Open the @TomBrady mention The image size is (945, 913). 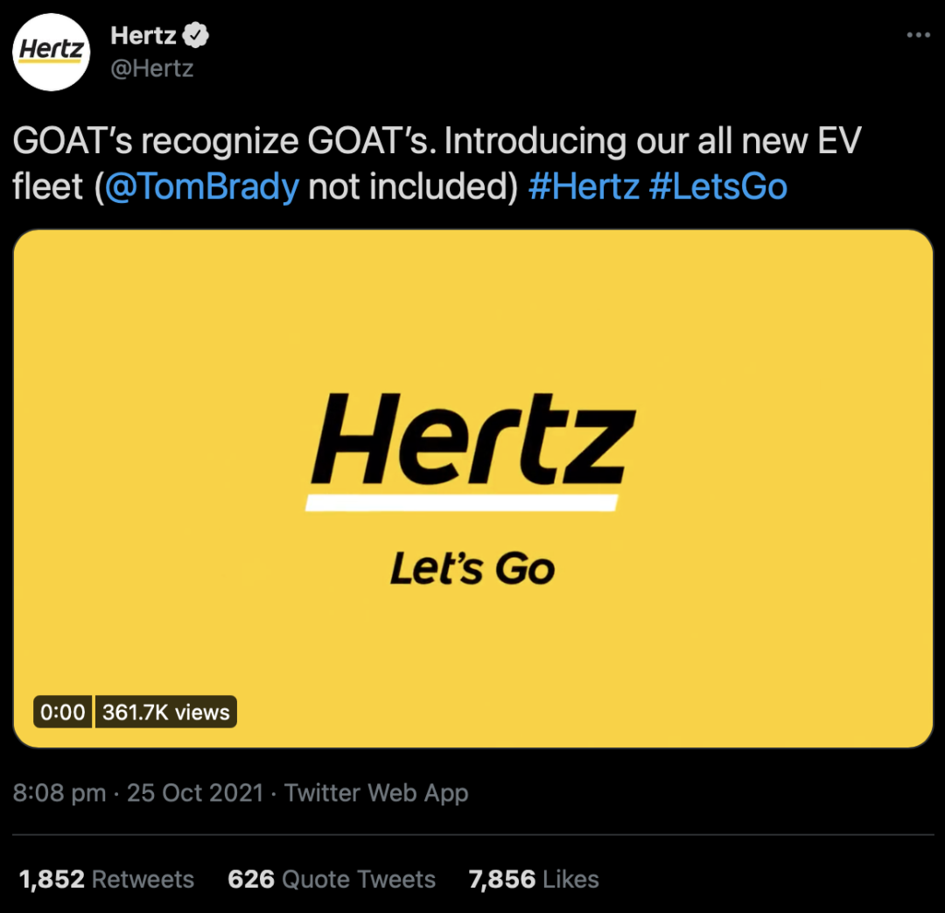202,186
